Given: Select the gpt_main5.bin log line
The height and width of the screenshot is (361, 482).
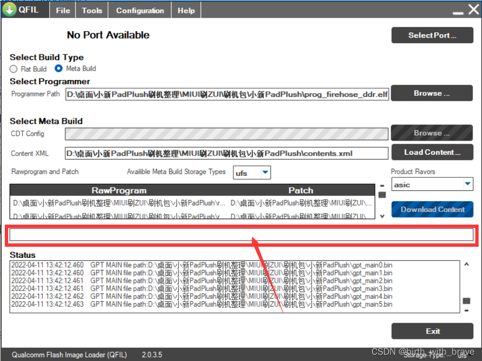Looking at the screenshot, I should pyautogui.click(x=201, y=304).
